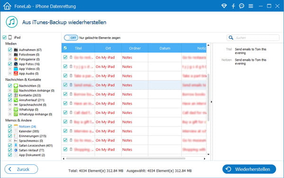Select the WhatsApp Anhänge icon
Image resolution: width=284 pixels, height=178 pixels.
pos(16,114)
